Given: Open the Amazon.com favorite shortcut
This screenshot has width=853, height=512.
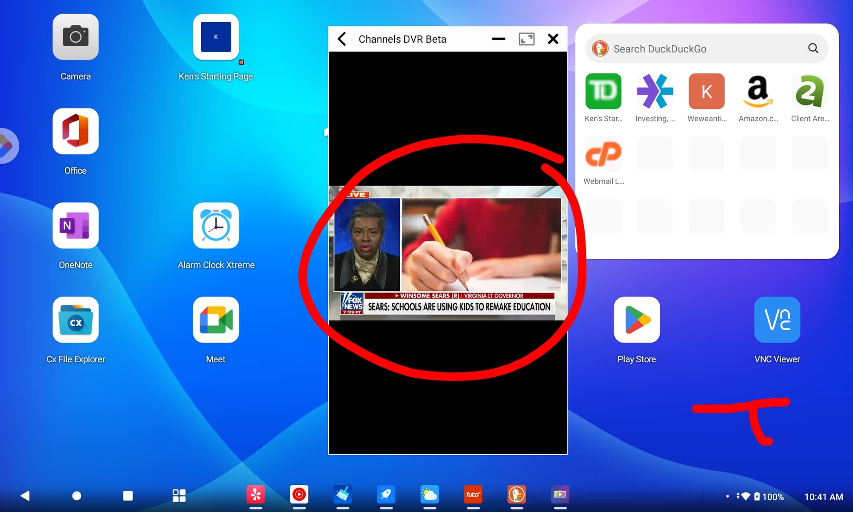Looking at the screenshot, I should tap(758, 92).
